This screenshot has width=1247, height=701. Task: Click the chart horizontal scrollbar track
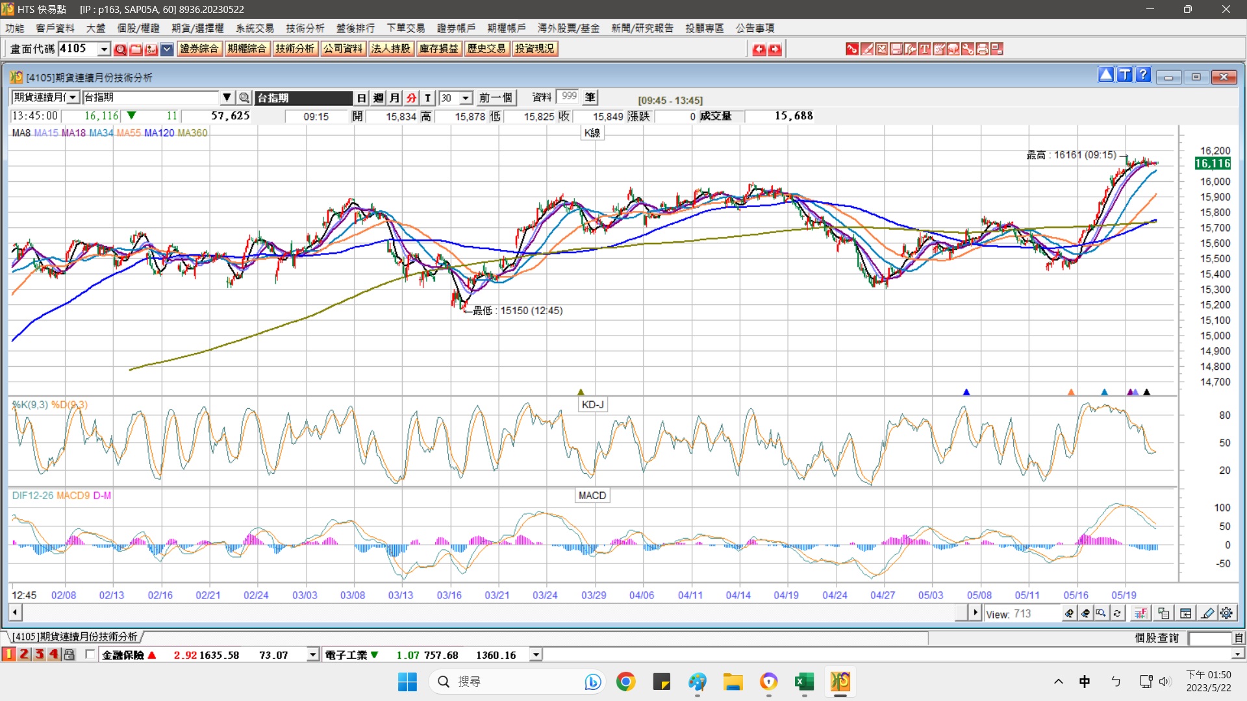(487, 612)
